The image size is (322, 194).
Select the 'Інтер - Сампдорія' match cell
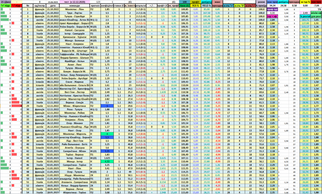(75, 34)
